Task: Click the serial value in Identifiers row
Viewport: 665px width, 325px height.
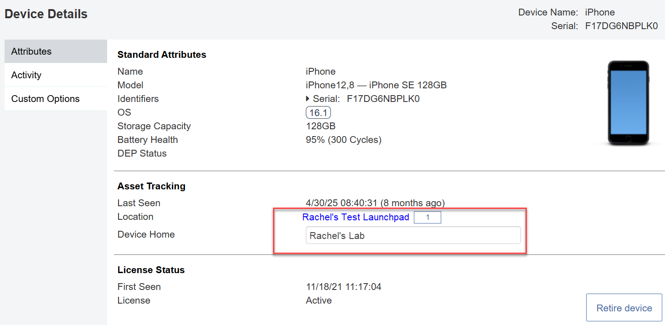Action: (383, 99)
